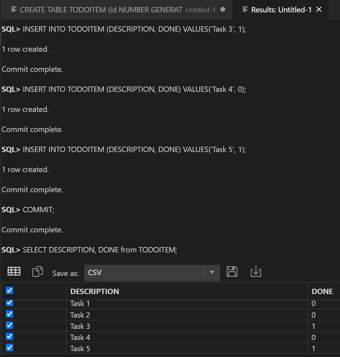Viewport: 340px width, 357px height.
Task: Uncheck the Task 5 row checkbox
Action: click(x=10, y=347)
